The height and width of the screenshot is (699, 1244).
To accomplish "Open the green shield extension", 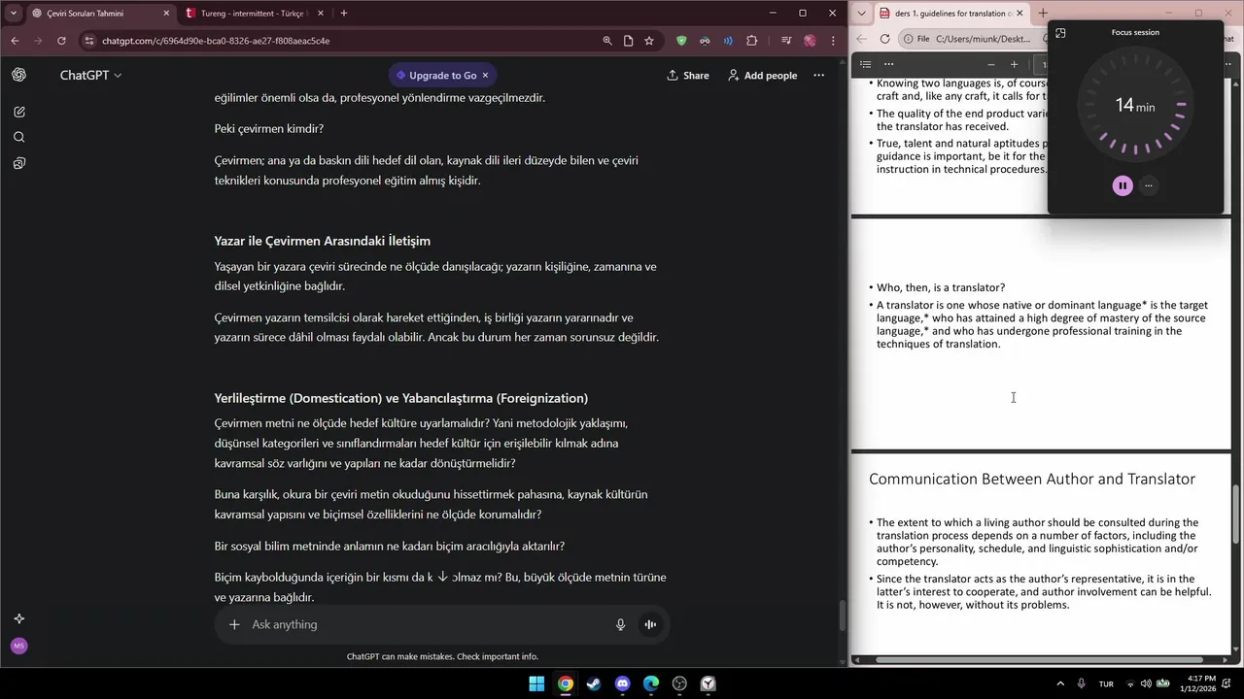I will click(681, 41).
